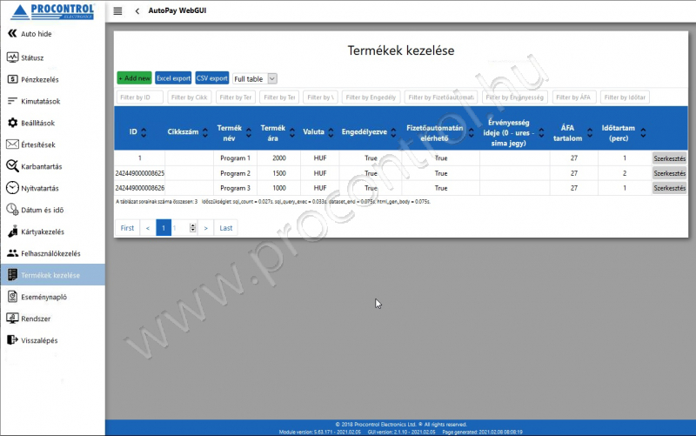Go to Kimutatások menu entry

pyautogui.click(x=40, y=101)
